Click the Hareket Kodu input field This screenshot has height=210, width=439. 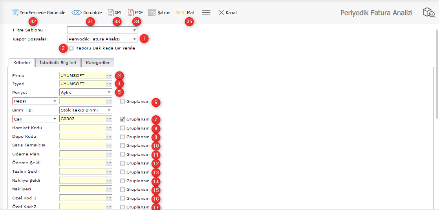pyautogui.click(x=82, y=128)
